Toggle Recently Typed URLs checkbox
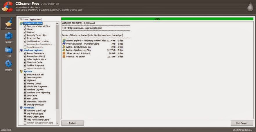This screenshot has width=256, height=132. pyautogui.click(x=25, y=35)
